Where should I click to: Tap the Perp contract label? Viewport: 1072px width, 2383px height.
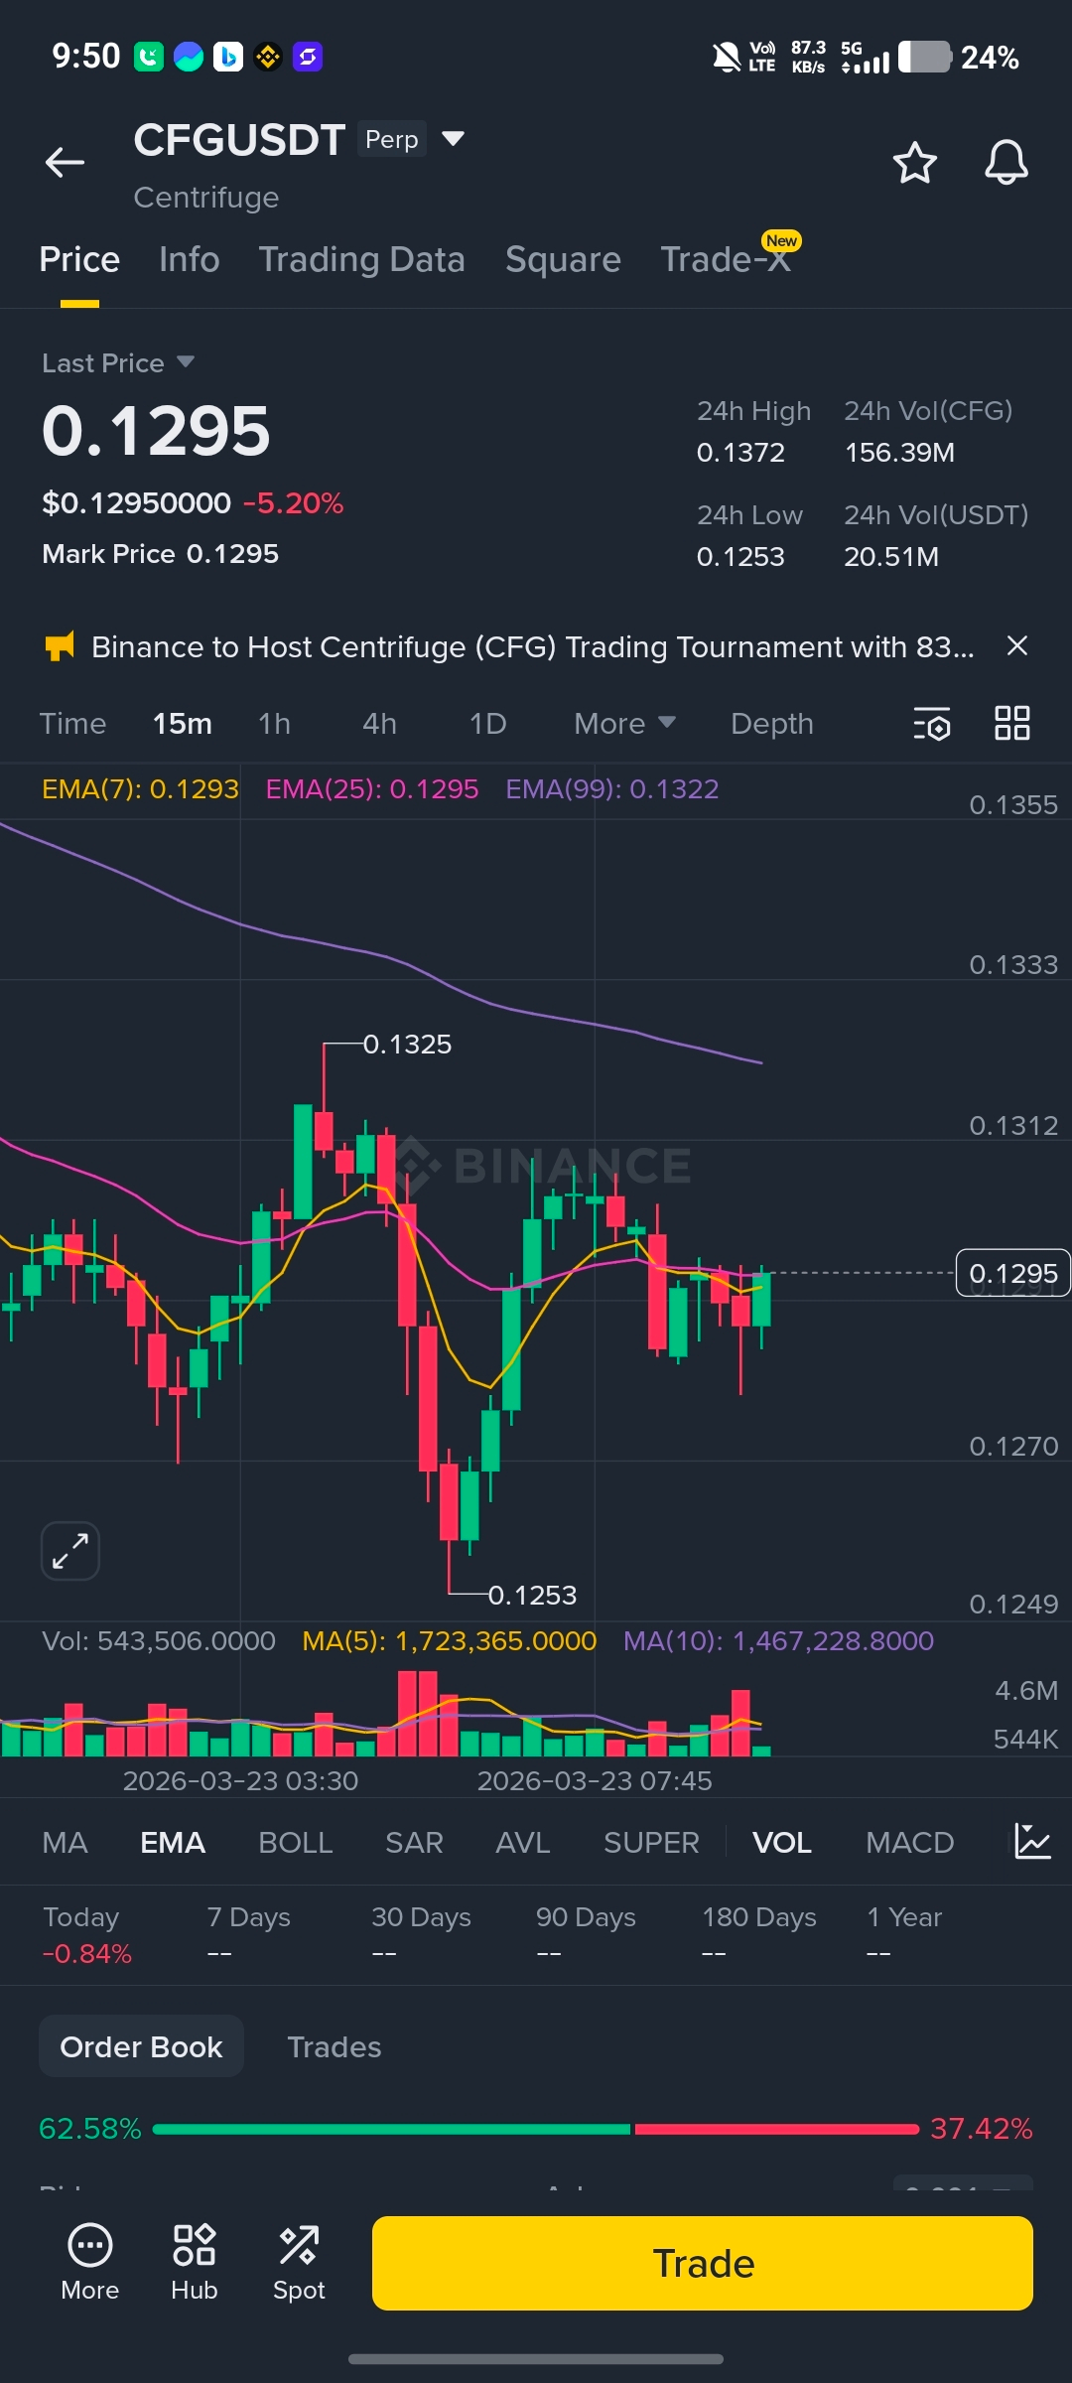tap(392, 139)
